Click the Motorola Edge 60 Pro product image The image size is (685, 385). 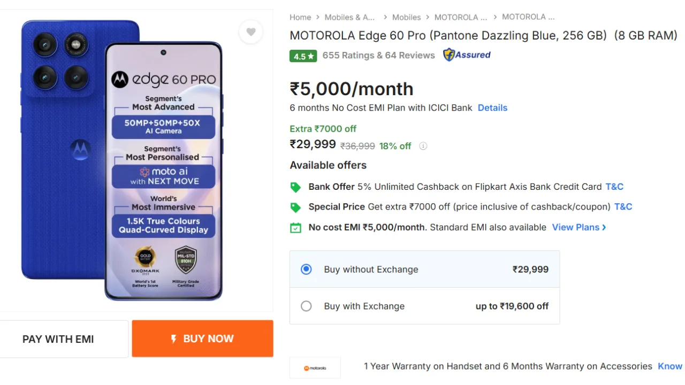click(x=122, y=160)
